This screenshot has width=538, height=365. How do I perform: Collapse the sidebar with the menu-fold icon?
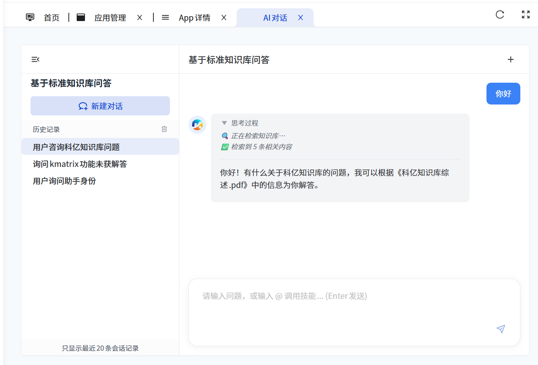[35, 59]
